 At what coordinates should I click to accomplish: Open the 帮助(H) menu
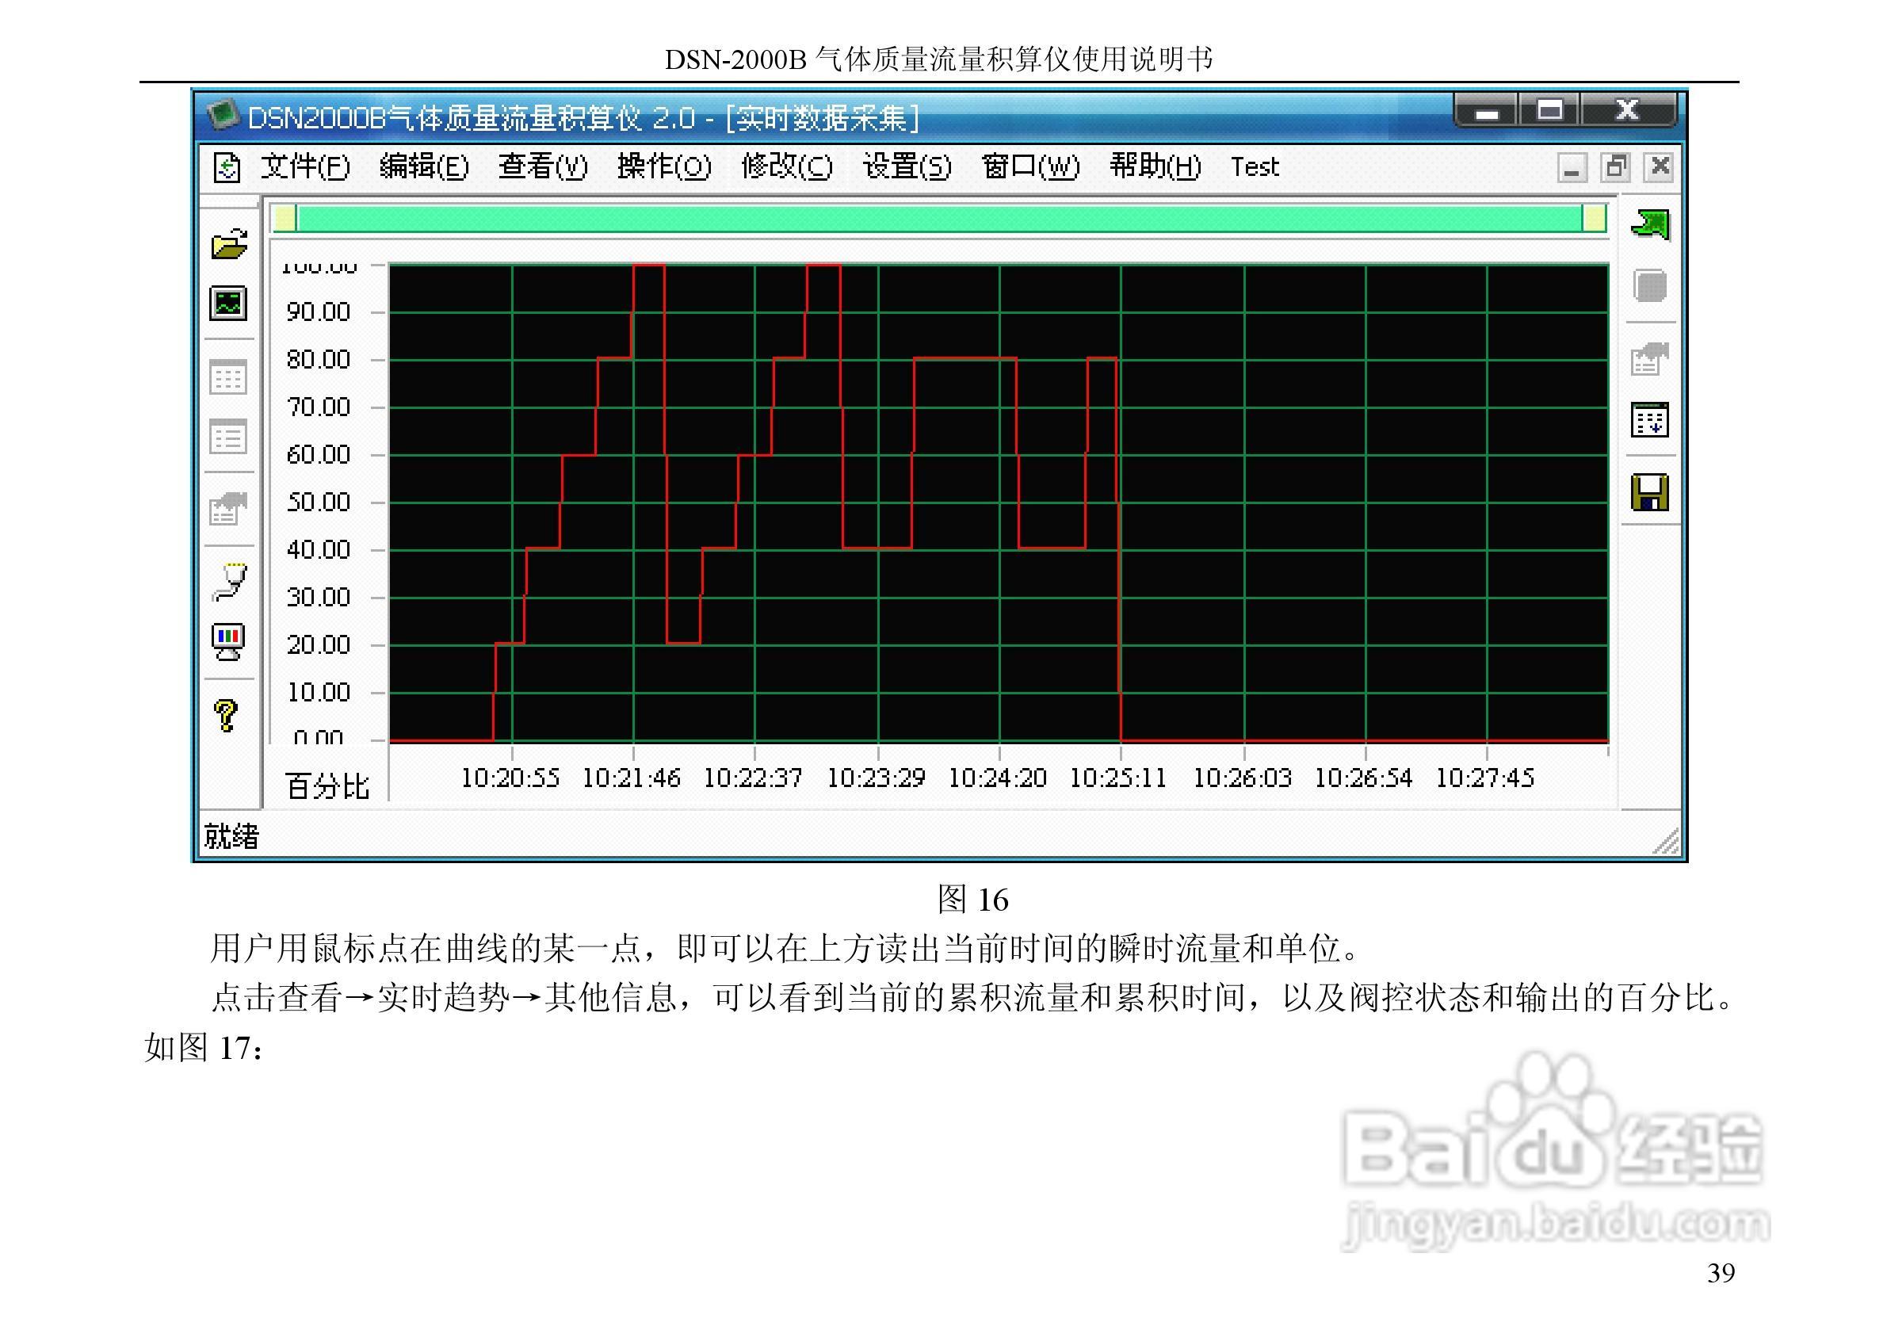click(x=1155, y=167)
